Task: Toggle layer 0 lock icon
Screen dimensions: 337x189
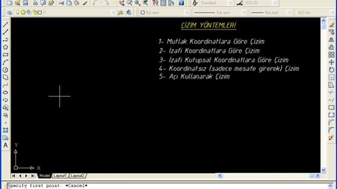Action: tap(35, 13)
